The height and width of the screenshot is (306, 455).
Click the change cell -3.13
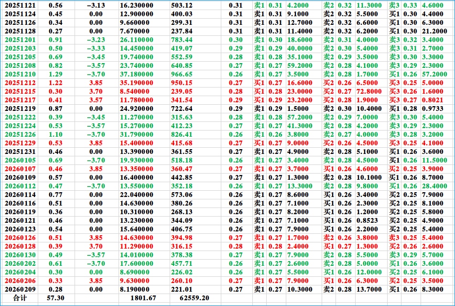point(96,5)
